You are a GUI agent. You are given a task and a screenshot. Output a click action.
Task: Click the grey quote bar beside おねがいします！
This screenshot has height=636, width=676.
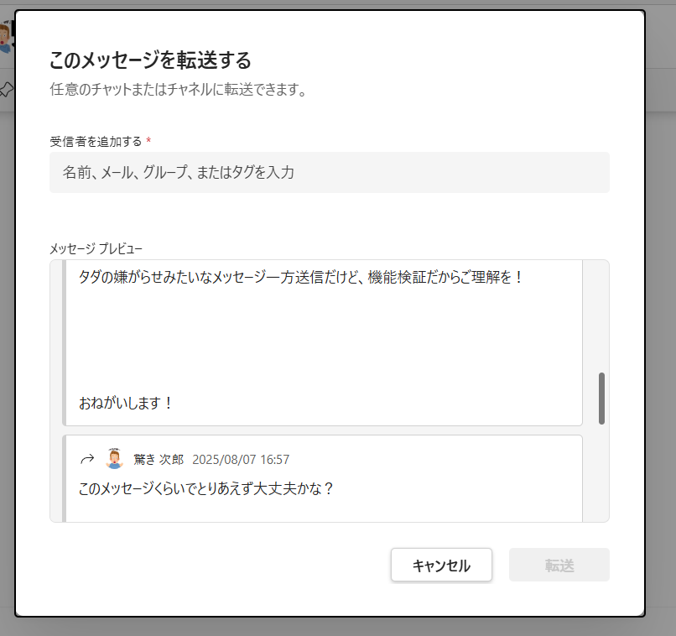(65, 403)
